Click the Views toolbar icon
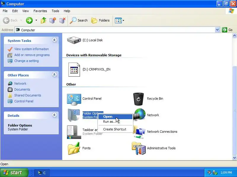The image size is (237, 177). (118, 20)
